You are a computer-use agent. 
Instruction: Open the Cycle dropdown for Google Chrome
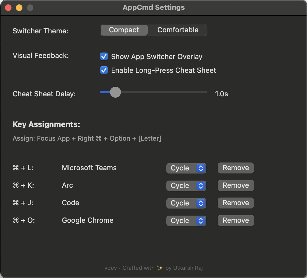[x=186, y=221]
